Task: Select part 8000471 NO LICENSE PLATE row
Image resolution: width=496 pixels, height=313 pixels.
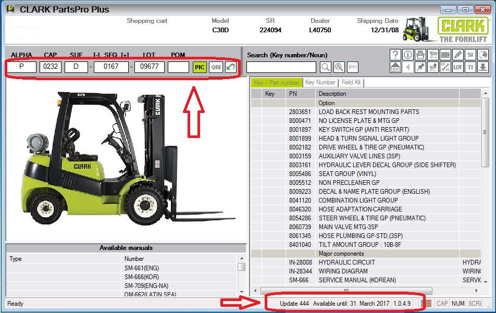Action: (366, 121)
